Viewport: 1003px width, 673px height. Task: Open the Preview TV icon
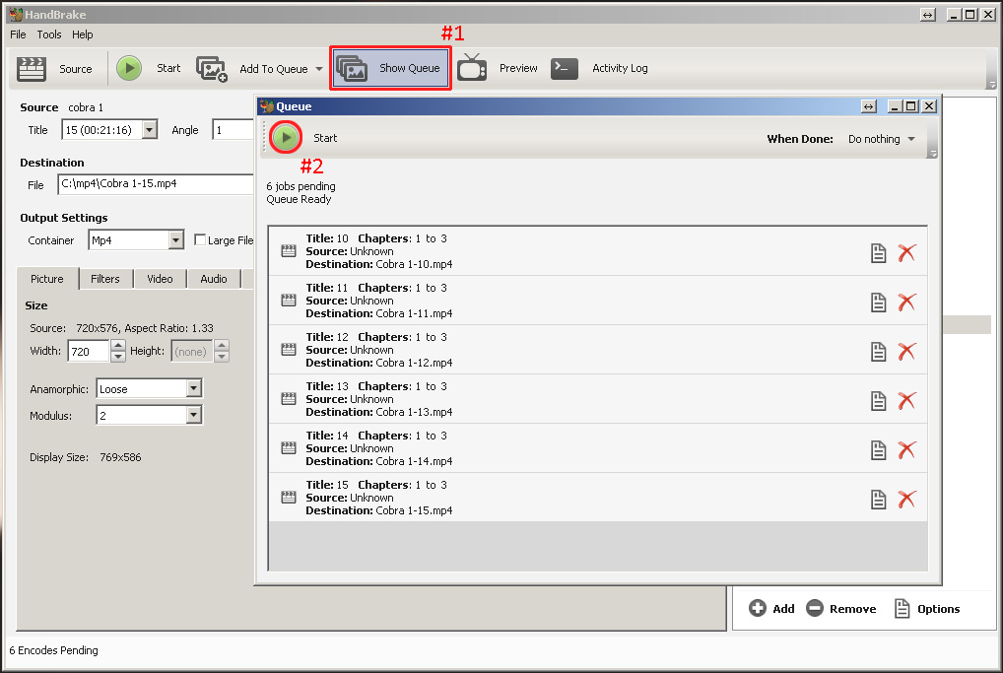pyautogui.click(x=472, y=68)
